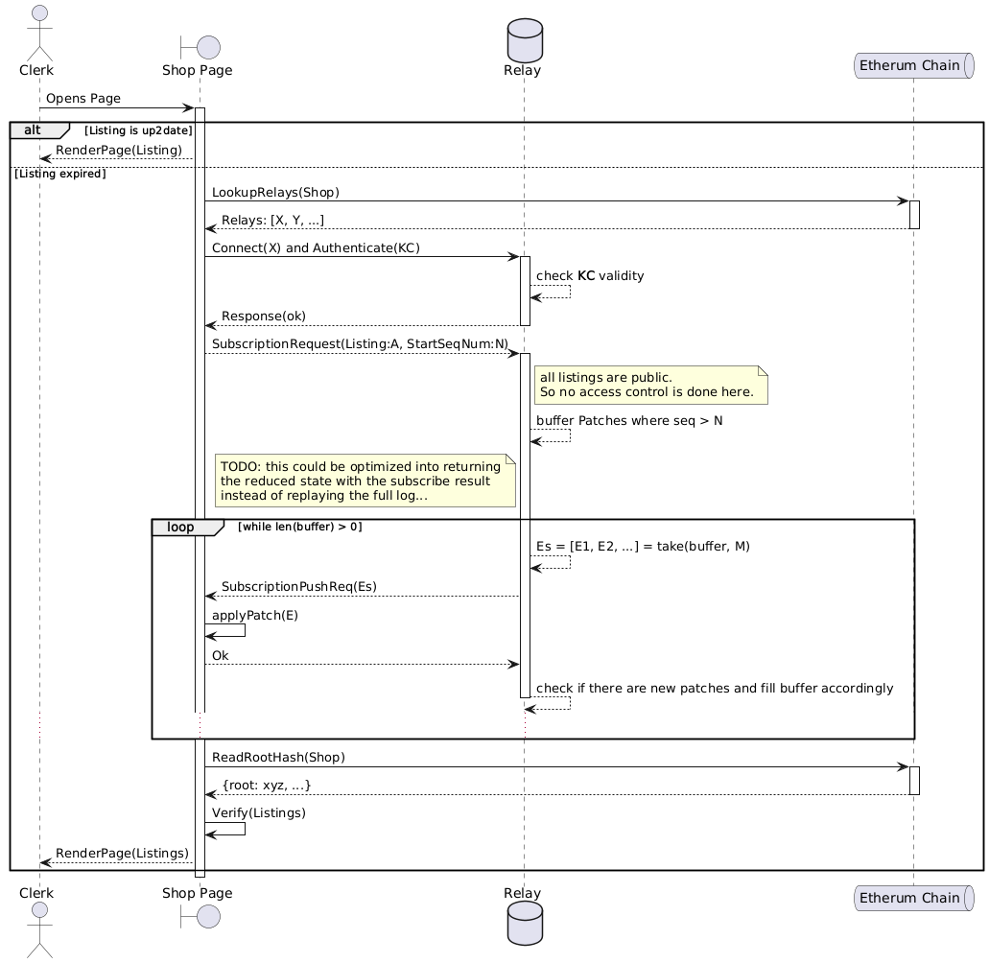The image size is (989, 963).
Task: Click the bottom 'Relay' participant label
Action: [522, 893]
